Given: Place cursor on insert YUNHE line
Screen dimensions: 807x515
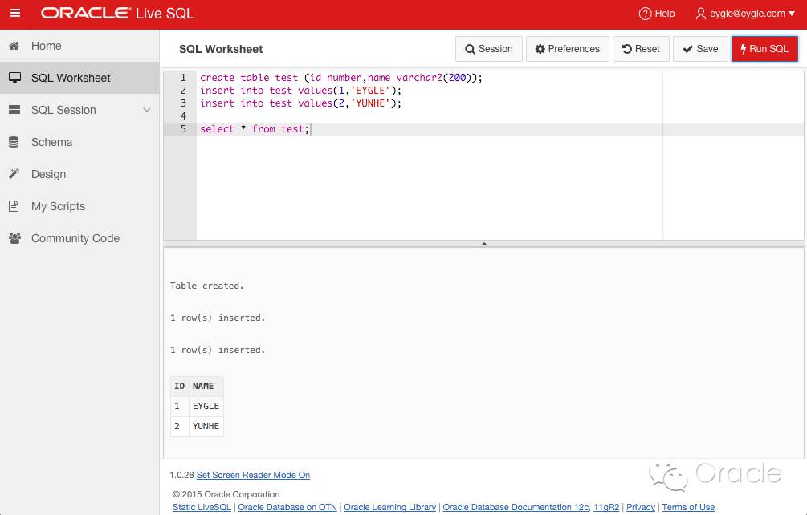Looking at the screenshot, I should pos(300,103).
